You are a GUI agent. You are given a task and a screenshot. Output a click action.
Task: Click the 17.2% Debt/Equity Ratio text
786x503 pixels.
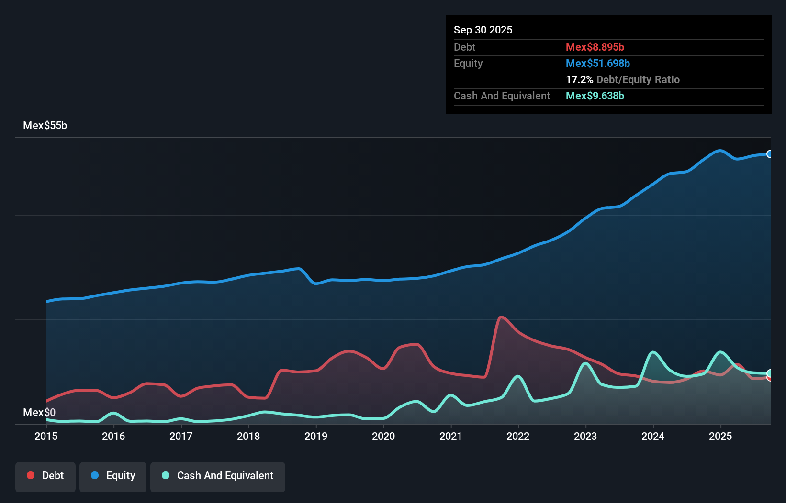[x=623, y=79]
